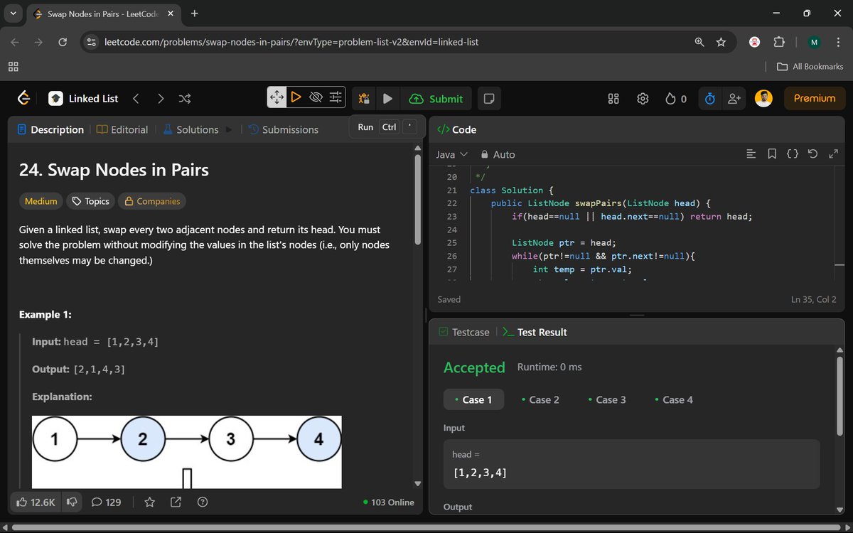Star the problem as favorite
Screen dimensions: 853x533
tap(149, 502)
